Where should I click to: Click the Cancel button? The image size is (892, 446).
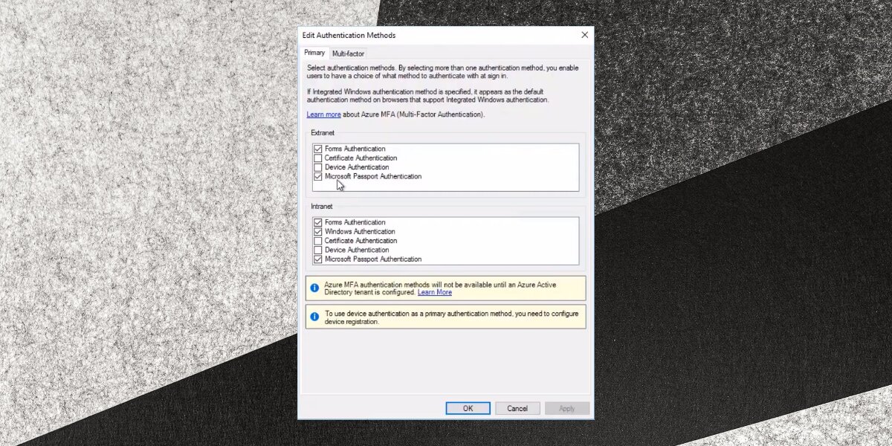pyautogui.click(x=517, y=407)
